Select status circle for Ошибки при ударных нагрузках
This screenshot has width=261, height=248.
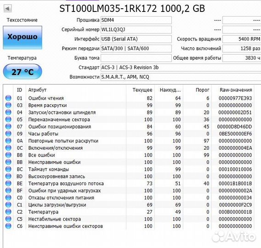(x=8, y=191)
